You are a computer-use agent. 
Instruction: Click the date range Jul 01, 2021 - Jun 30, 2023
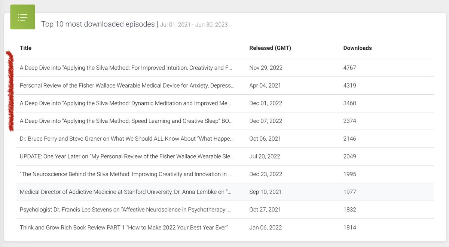194,25
